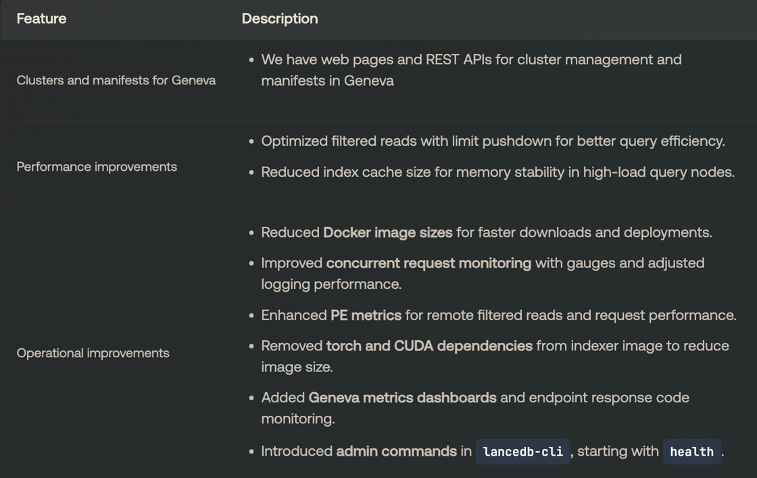The image size is (757, 478).
Task: Click the 'manifests in Geneva' line
Action: tap(327, 81)
